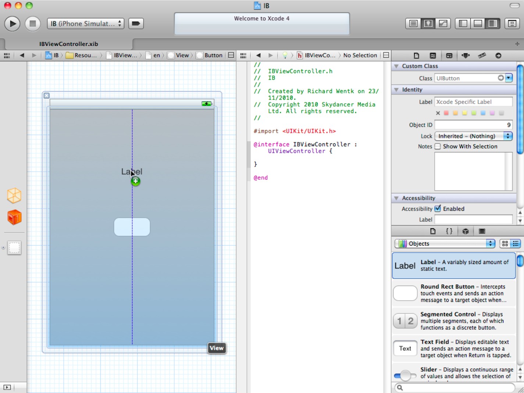Screen dimensions: 524x393
Task: Open the Objects library dropdown
Action: pyautogui.click(x=445, y=244)
